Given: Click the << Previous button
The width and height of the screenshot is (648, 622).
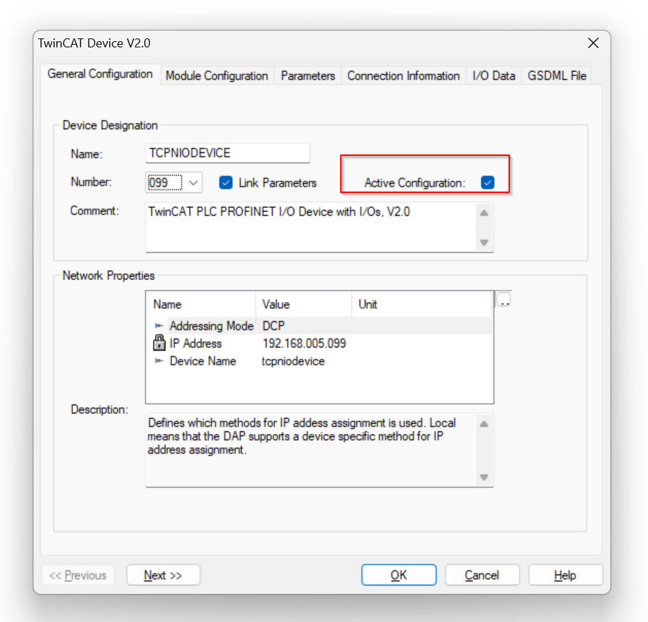Looking at the screenshot, I should [78, 575].
